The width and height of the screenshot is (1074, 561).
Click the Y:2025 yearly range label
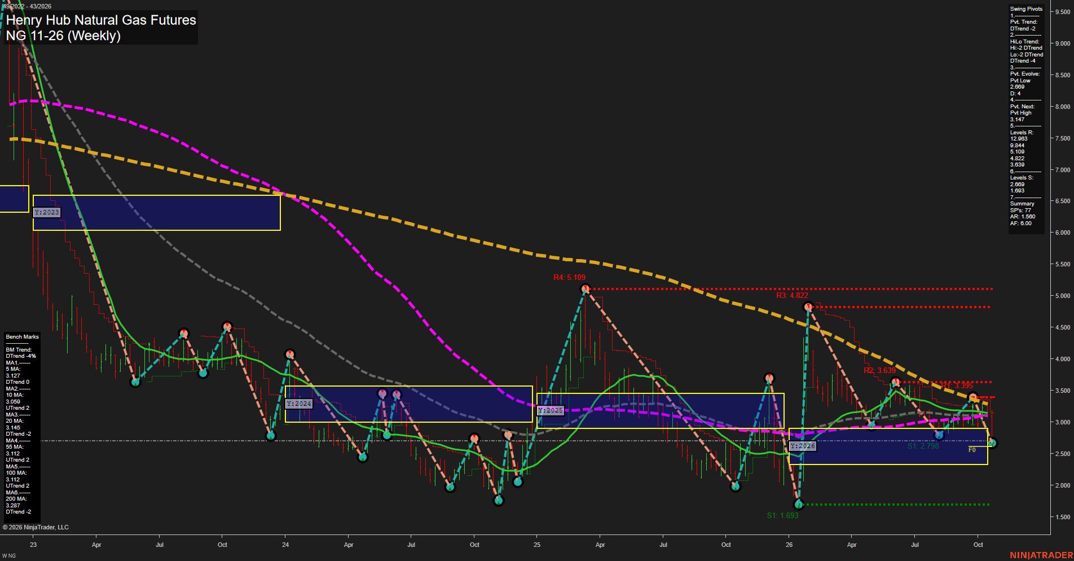(551, 410)
